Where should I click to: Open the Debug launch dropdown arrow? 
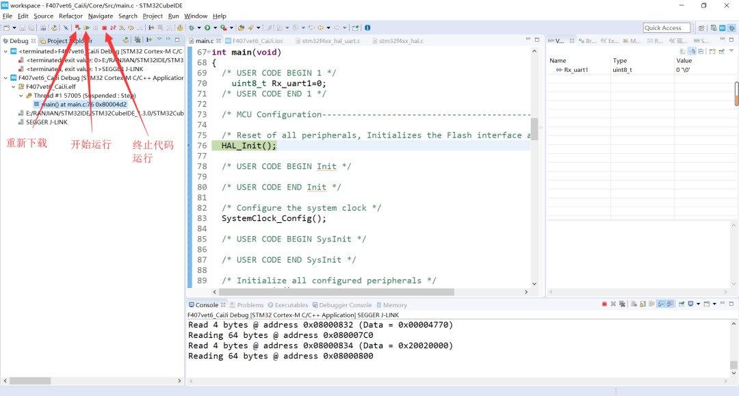point(199,28)
